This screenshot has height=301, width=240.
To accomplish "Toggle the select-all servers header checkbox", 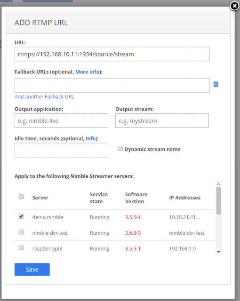I will coord(21,197).
